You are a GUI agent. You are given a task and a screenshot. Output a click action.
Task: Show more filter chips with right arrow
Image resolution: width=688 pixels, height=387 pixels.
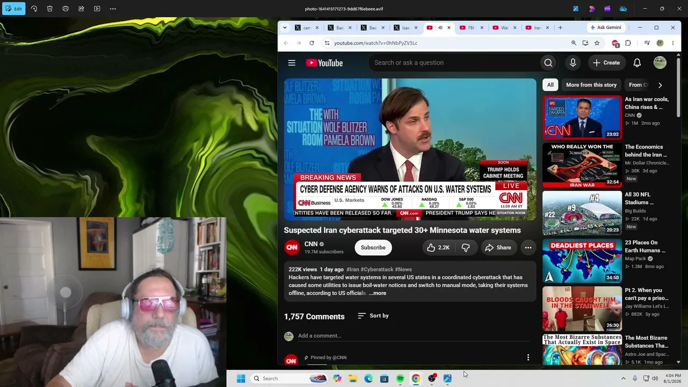click(x=660, y=85)
